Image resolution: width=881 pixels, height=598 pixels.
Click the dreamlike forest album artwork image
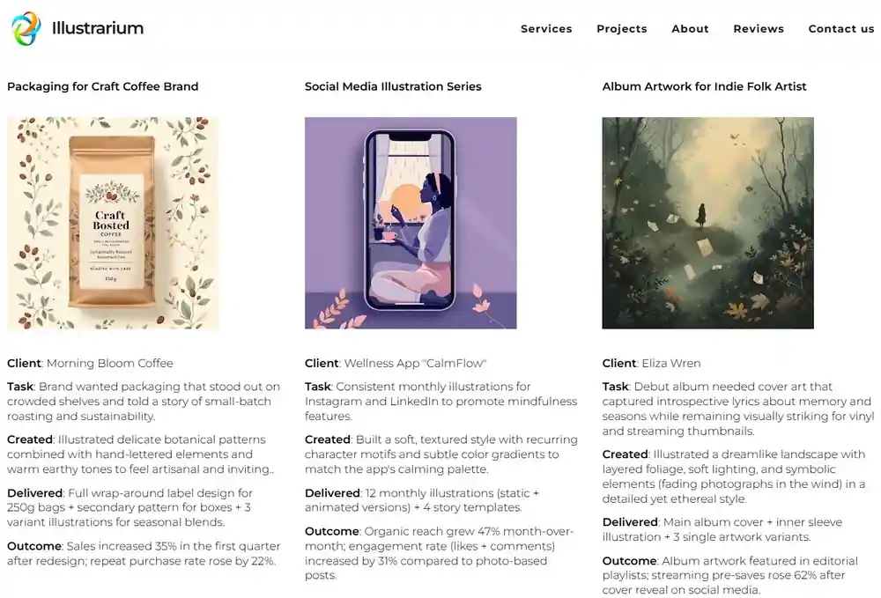(707, 223)
